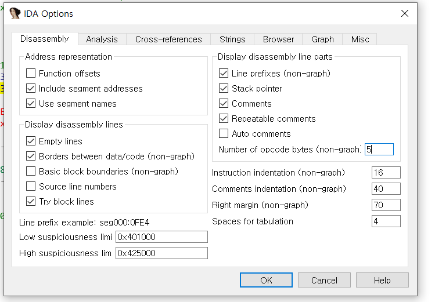Click the Line prefix example text

[84, 222]
